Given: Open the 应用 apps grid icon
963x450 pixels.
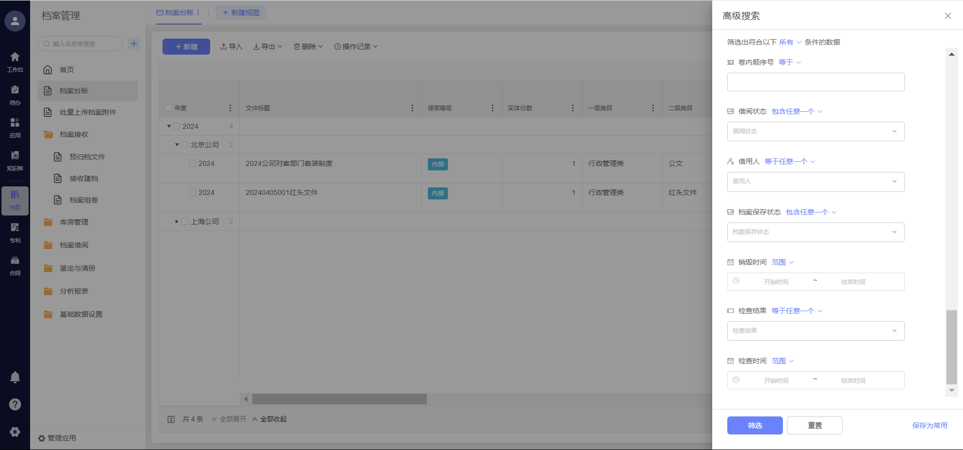Looking at the screenshot, I should [x=15, y=128].
